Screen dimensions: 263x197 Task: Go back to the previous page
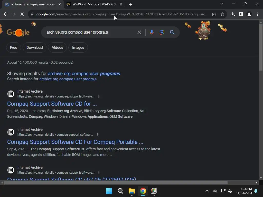point(6,14)
